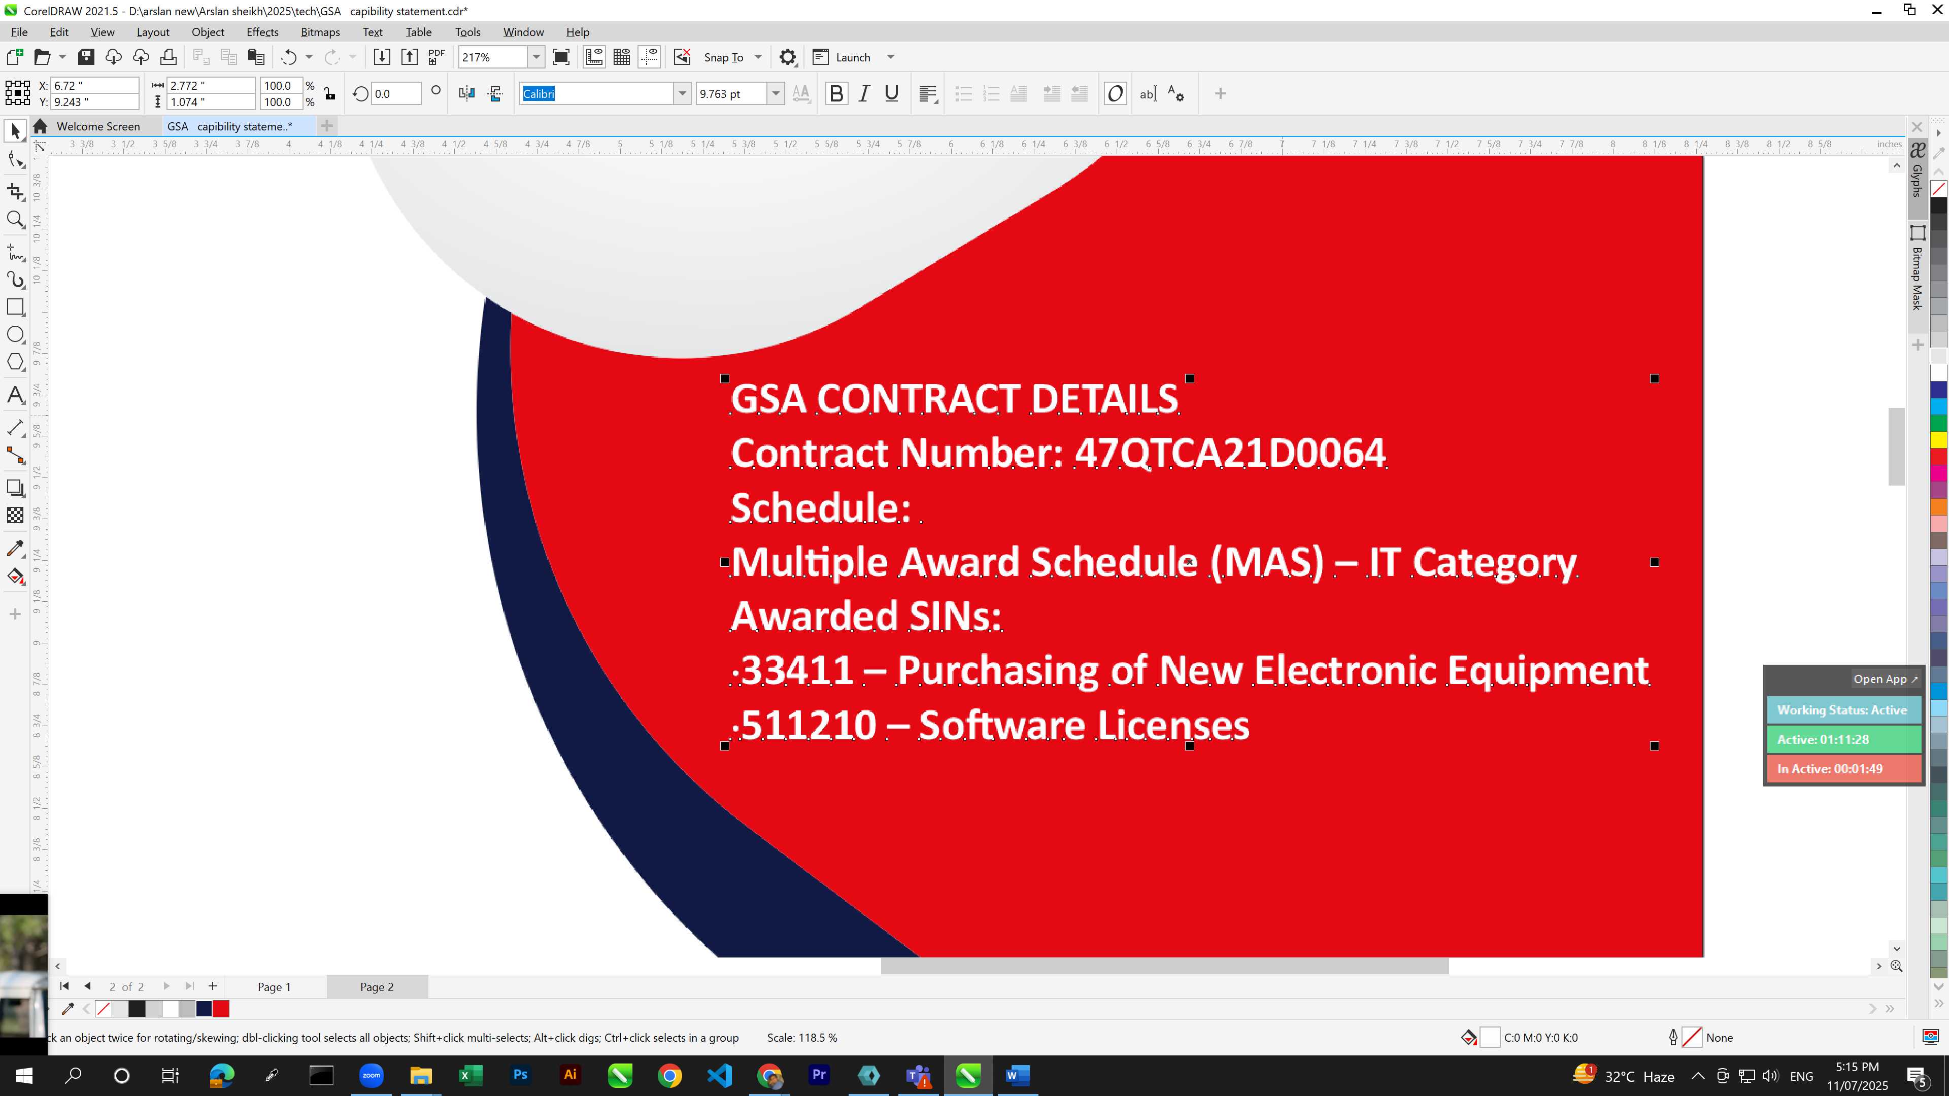Select the Polygon tool
Screen dimensions: 1949x1096
[x=15, y=363]
